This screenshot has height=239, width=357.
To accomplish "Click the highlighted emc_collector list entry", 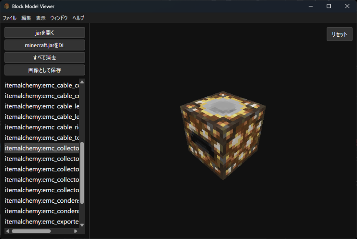I will 42,148.
